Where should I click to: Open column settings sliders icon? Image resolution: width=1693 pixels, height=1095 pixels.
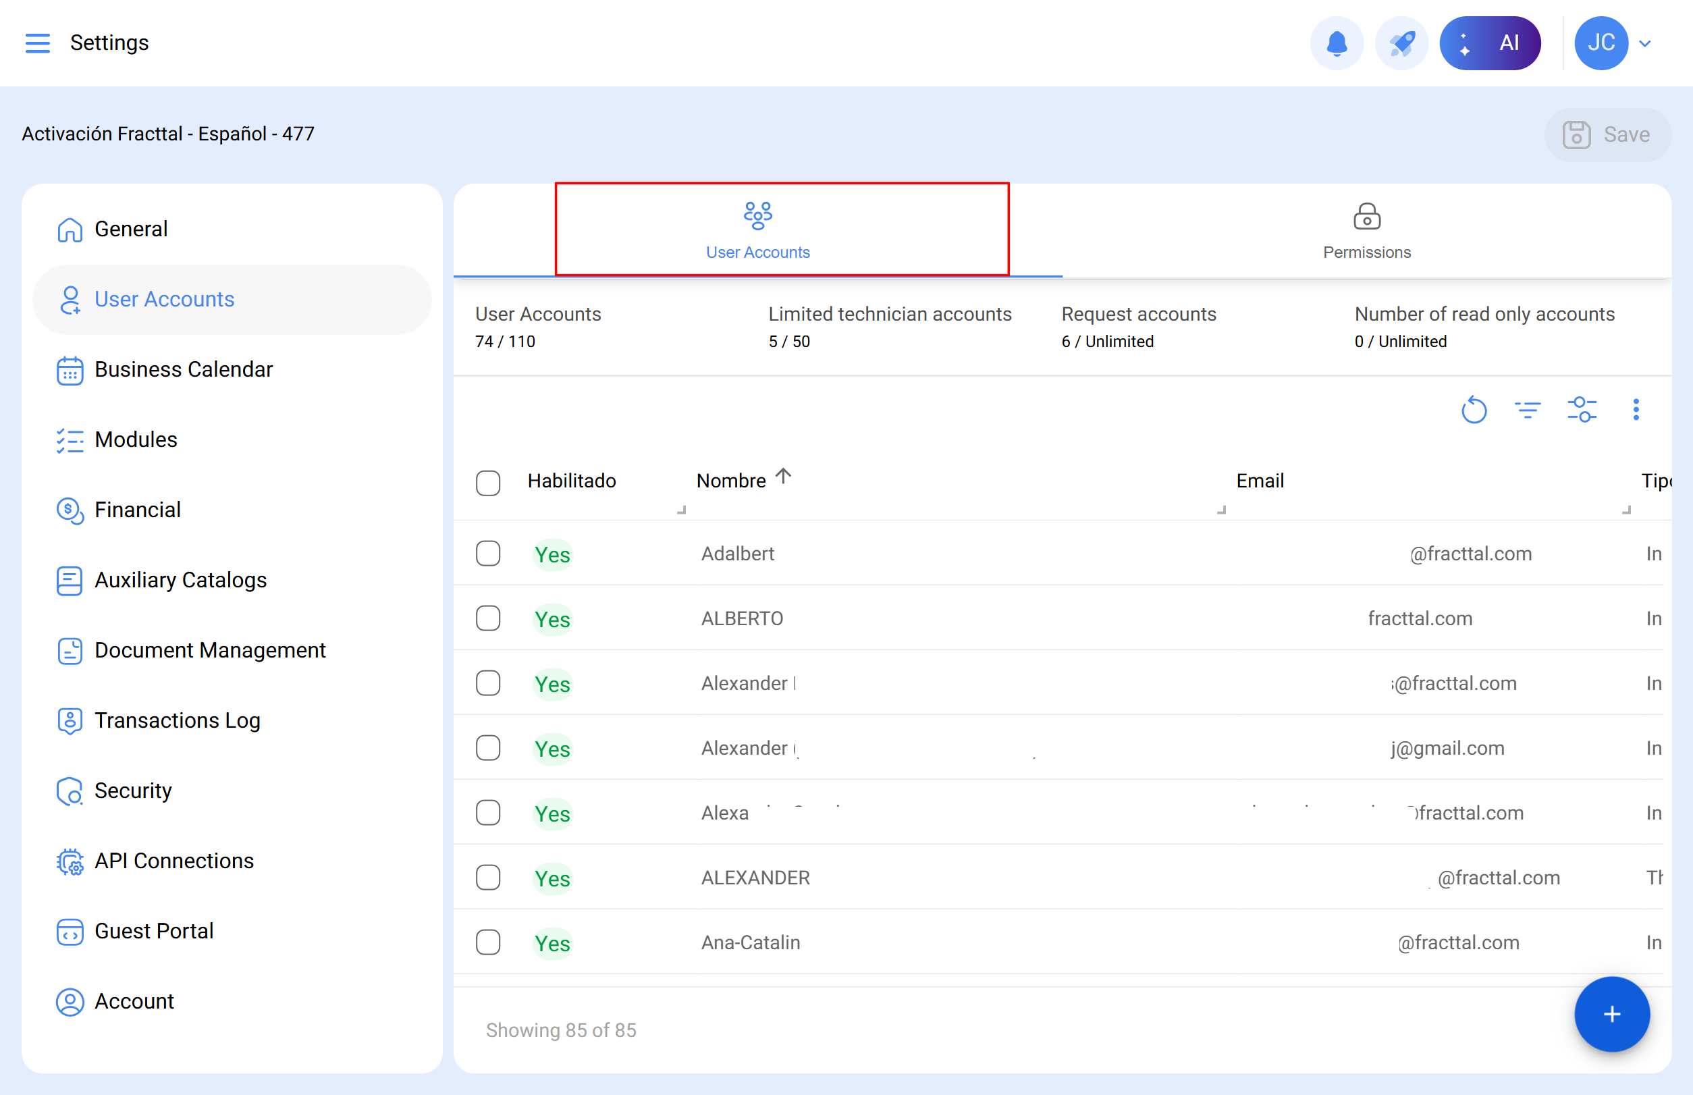(x=1582, y=410)
